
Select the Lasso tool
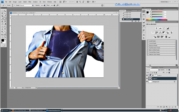coord(2,14)
